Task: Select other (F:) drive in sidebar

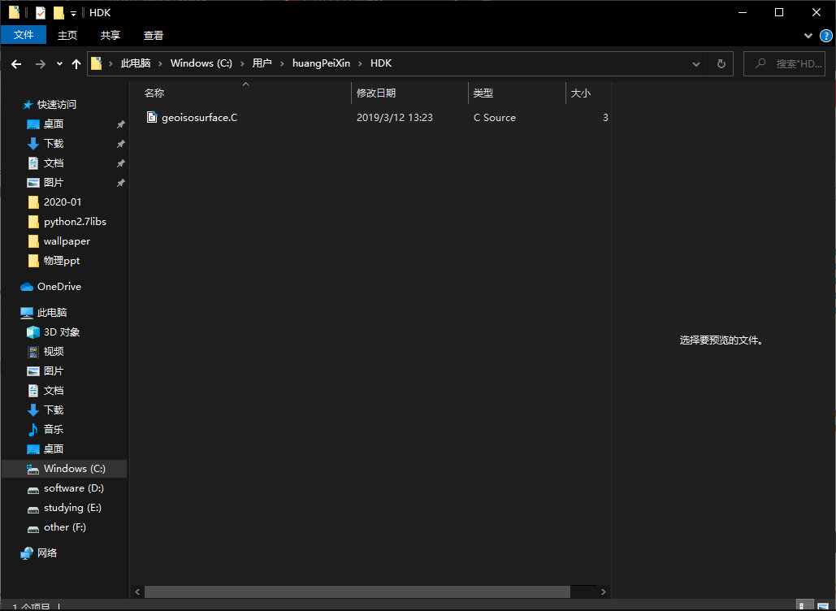Action: pyautogui.click(x=64, y=527)
